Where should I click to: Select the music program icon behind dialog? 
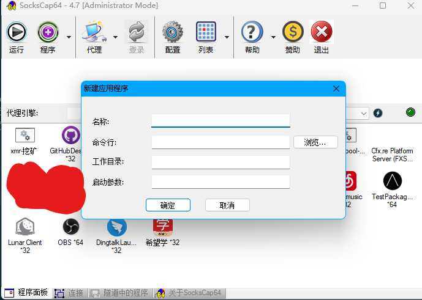(351, 181)
